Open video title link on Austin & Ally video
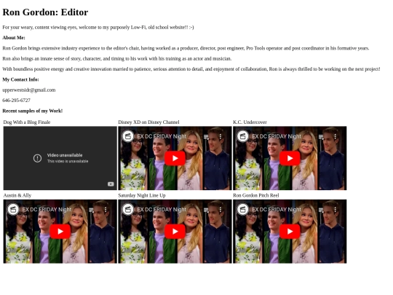Viewport: 393px width, 295px height. coord(47,209)
